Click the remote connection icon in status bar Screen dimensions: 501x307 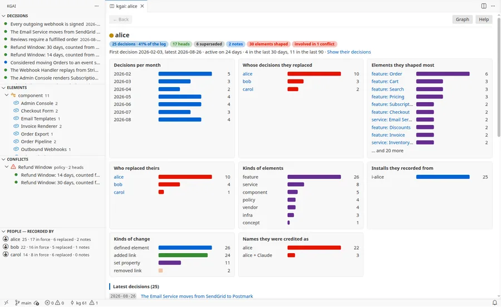tap(6, 303)
